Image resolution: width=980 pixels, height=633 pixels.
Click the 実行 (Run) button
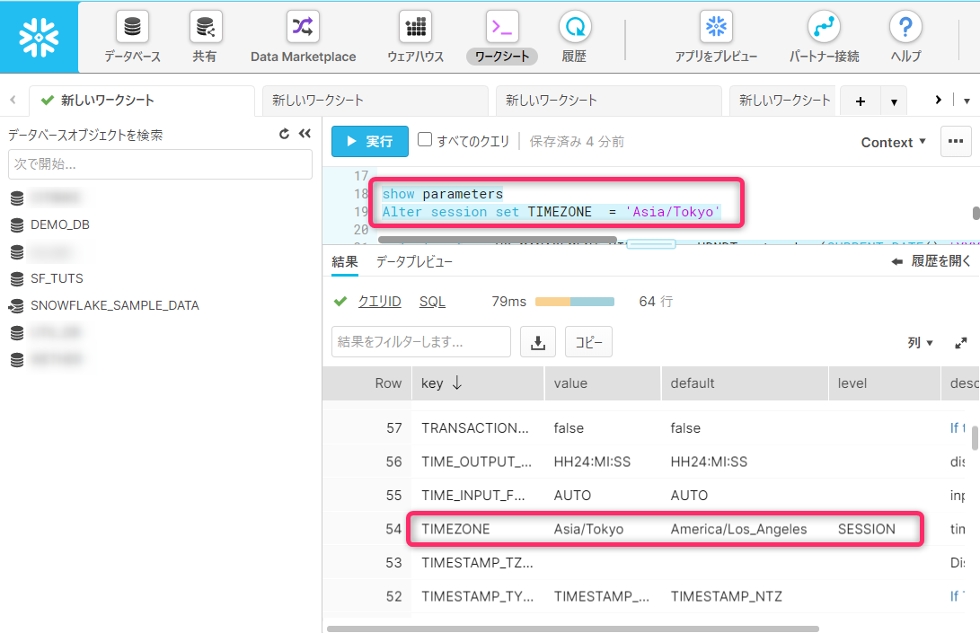370,141
